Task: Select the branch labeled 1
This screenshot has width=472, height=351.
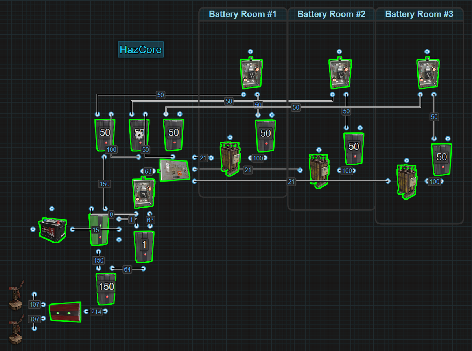Action: [144, 246]
